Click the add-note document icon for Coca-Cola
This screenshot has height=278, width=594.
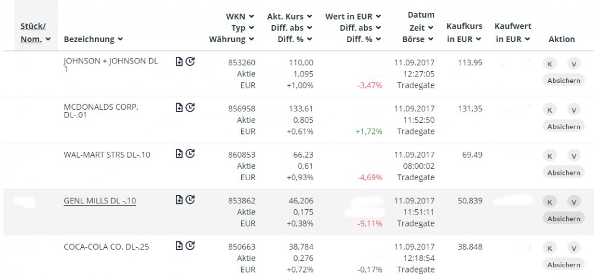click(179, 245)
